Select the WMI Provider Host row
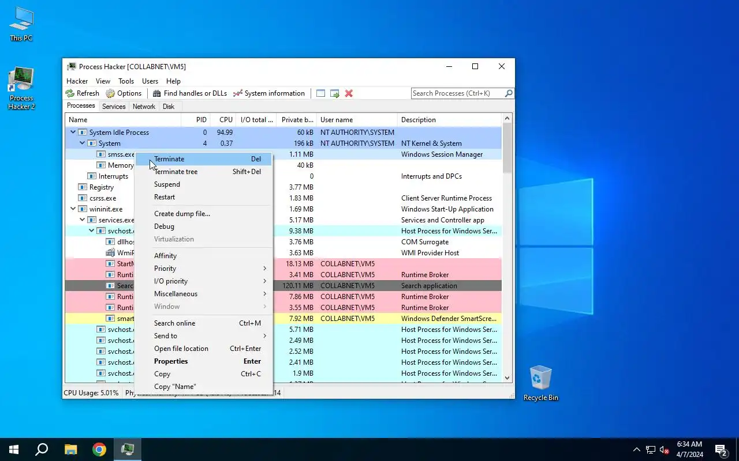739x461 pixels. (x=283, y=253)
